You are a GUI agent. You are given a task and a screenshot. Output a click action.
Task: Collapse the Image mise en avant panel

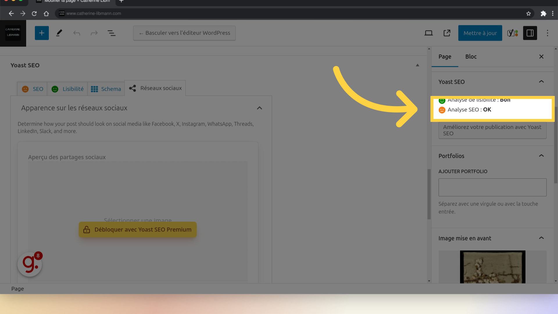click(541, 238)
